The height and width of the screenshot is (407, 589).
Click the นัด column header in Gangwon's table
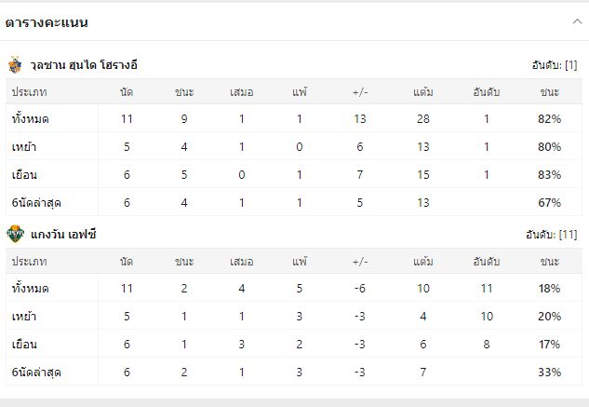point(127,261)
